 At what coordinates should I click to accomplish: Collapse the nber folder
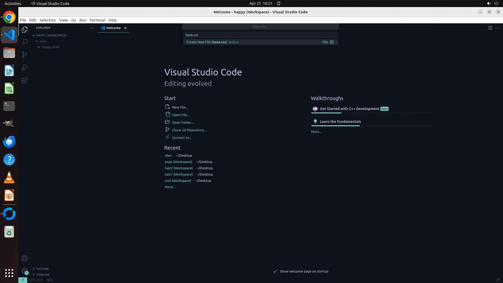(x=37, y=41)
